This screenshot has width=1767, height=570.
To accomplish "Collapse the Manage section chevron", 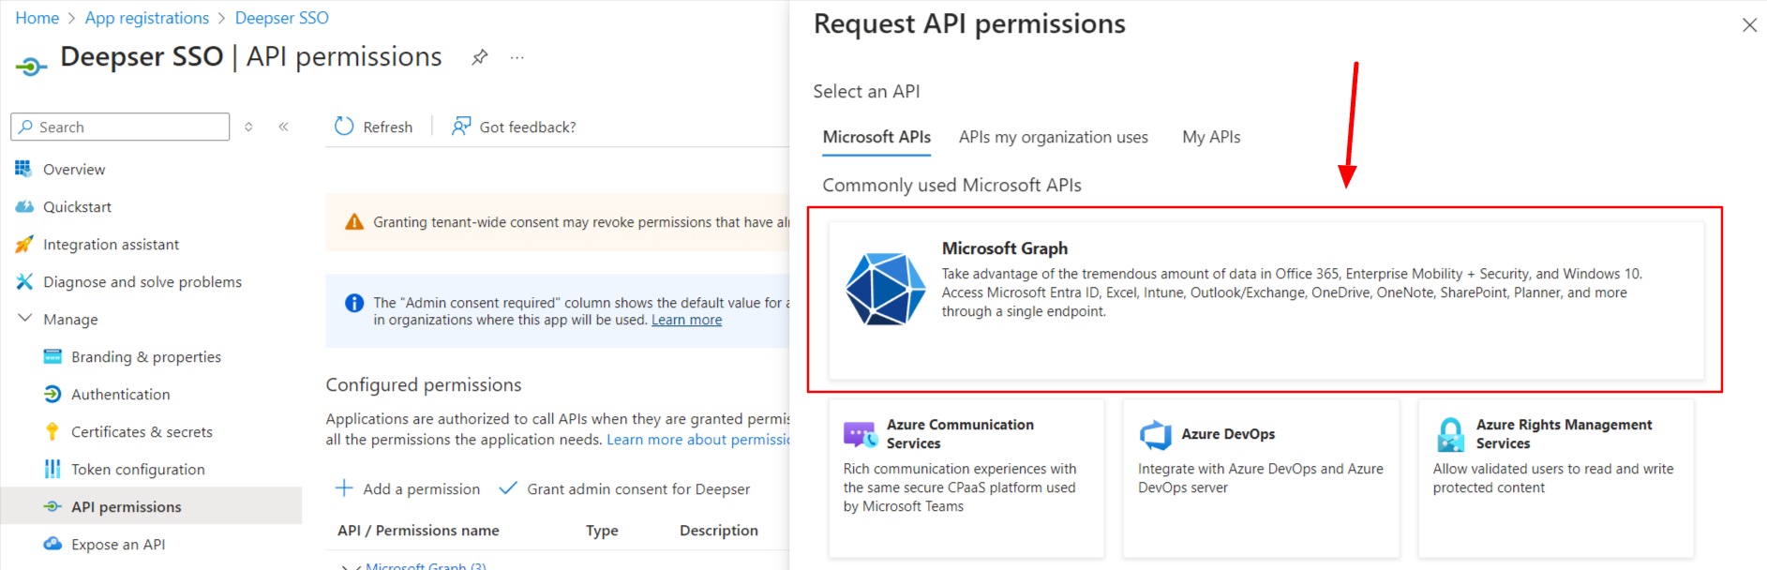I will click(24, 319).
